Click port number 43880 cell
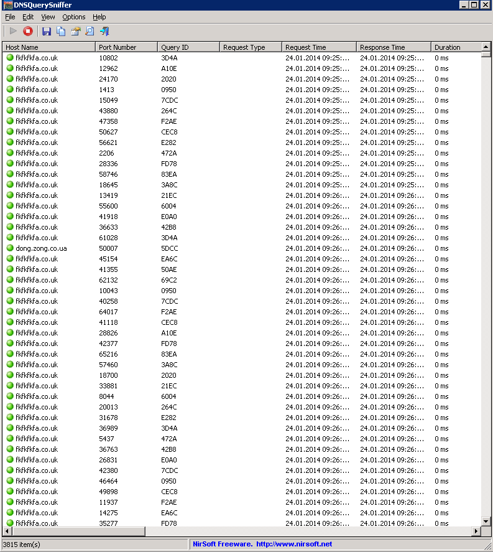 [108, 111]
